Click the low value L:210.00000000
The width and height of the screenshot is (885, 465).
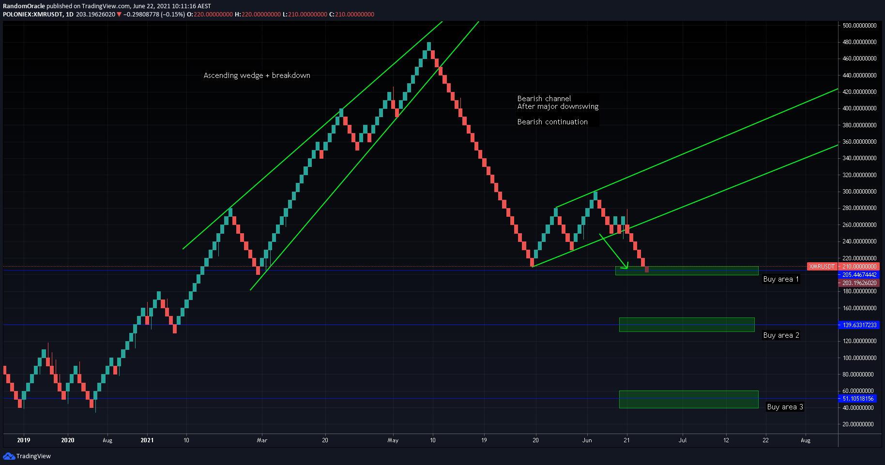(305, 15)
